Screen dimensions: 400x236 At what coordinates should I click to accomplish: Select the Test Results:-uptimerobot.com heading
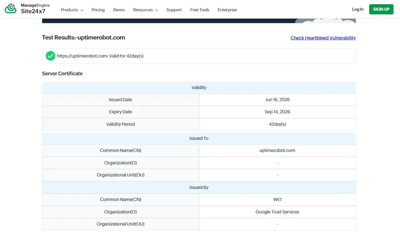coord(84,37)
